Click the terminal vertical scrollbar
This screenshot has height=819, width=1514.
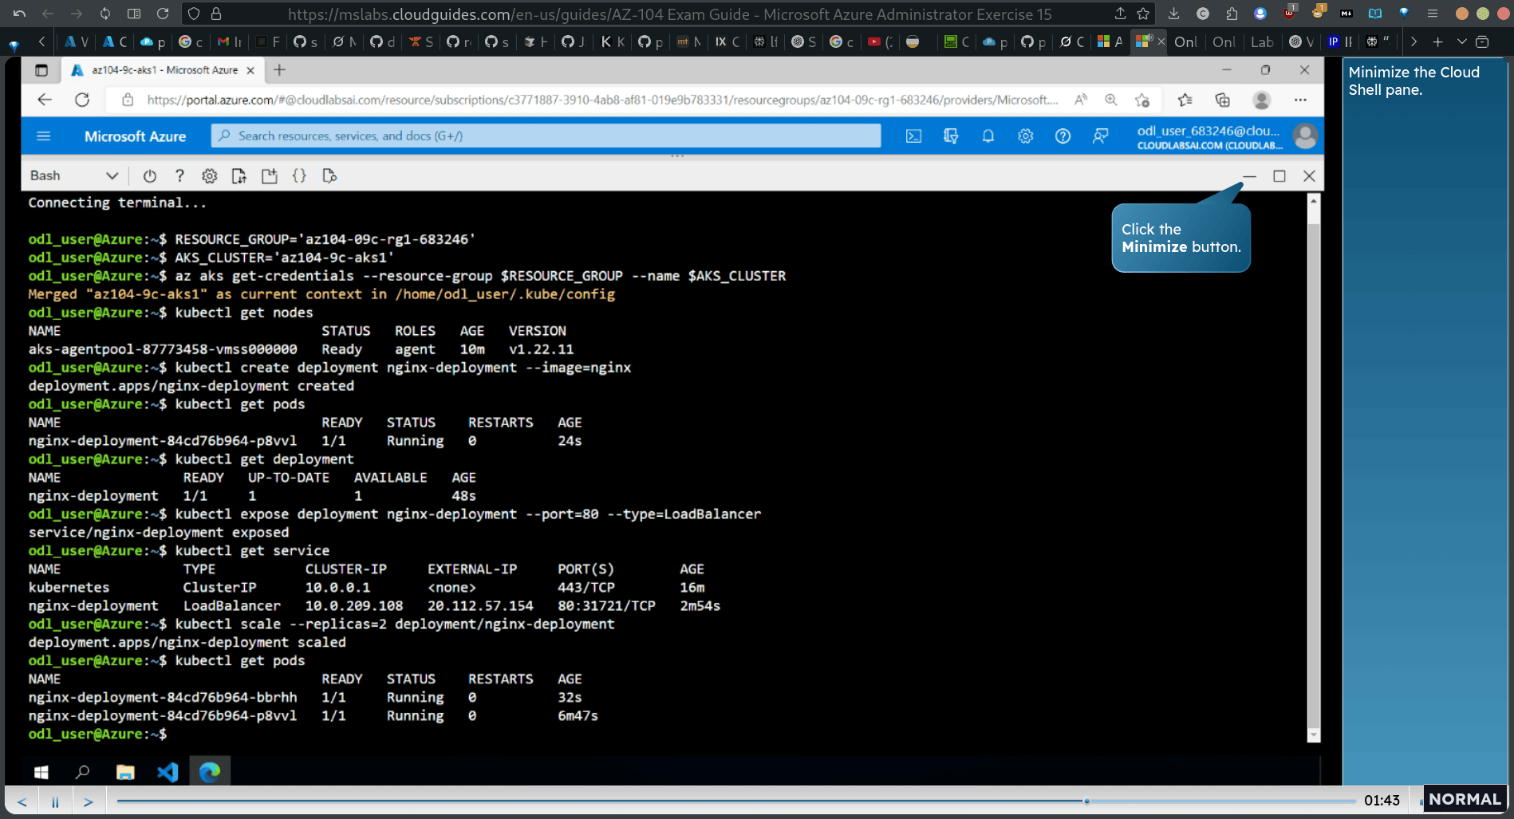(x=1314, y=467)
